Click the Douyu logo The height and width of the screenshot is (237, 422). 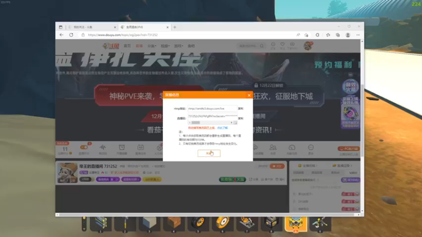point(111,46)
